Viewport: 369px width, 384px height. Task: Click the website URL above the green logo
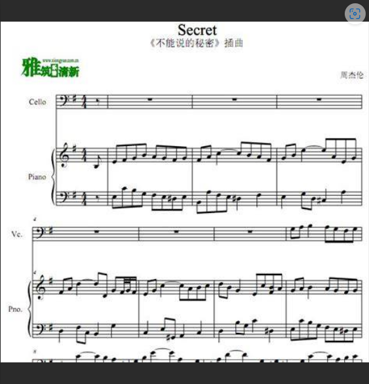[x=60, y=60]
